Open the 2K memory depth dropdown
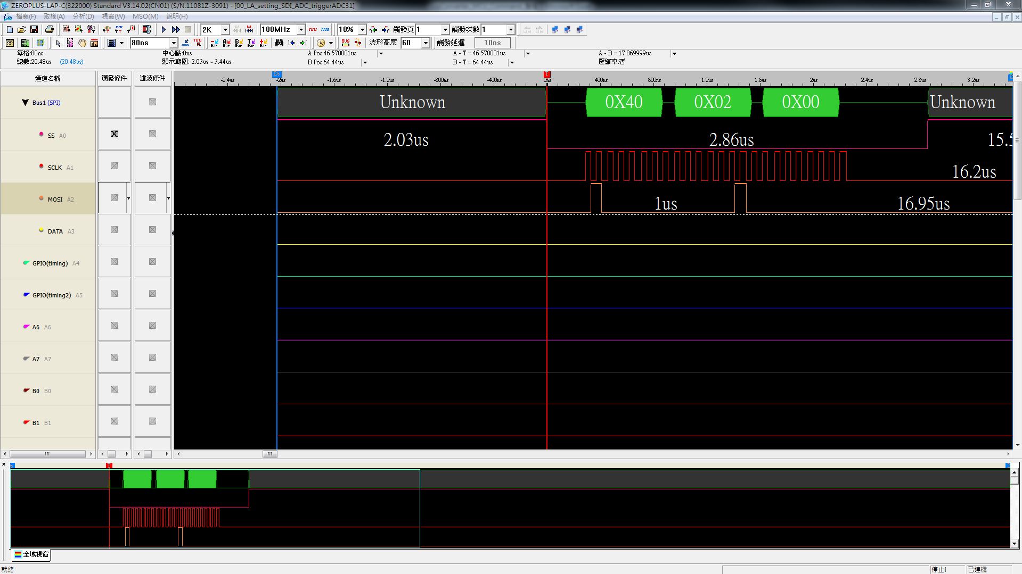Screen dimensions: 1022x574 225,30
